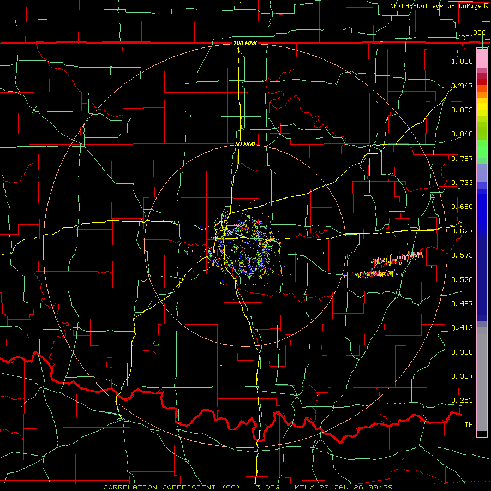Pick the bright green color bar segment

click(x=482, y=149)
